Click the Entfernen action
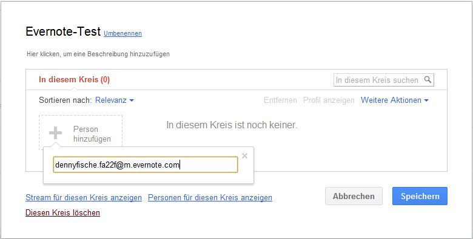The image size is (473, 239). click(x=280, y=100)
